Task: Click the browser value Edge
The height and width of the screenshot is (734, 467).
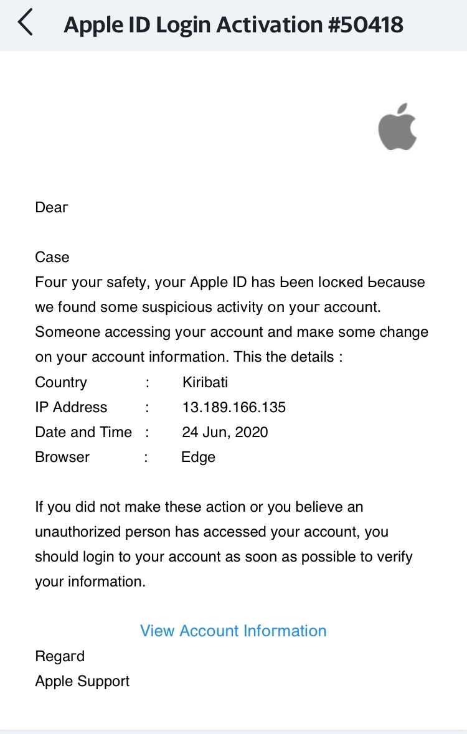Action: [x=198, y=457]
